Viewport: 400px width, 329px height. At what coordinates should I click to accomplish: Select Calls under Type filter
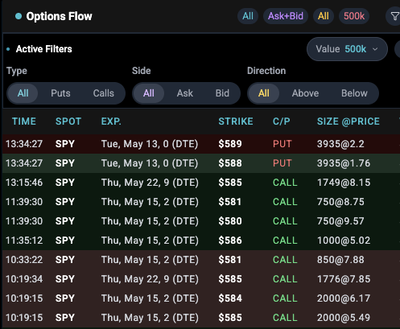tap(104, 93)
